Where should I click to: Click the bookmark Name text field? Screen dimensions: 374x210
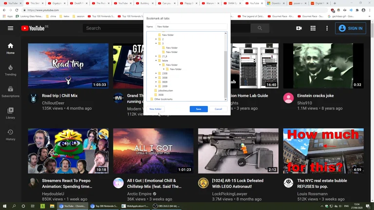[x=191, y=27]
